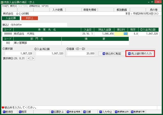Open the ファイル(F) menu
This screenshot has height=115, width=163.
[5, 6]
